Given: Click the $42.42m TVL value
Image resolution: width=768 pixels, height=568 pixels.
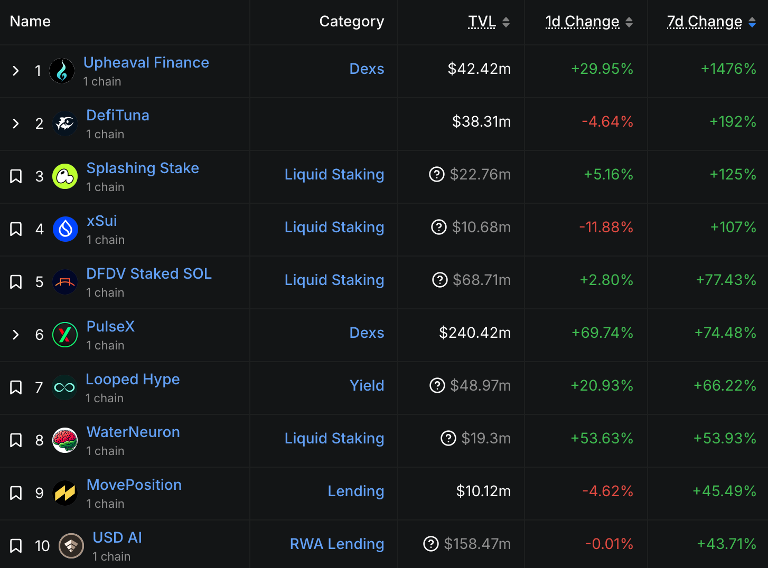Looking at the screenshot, I should pos(479,69).
